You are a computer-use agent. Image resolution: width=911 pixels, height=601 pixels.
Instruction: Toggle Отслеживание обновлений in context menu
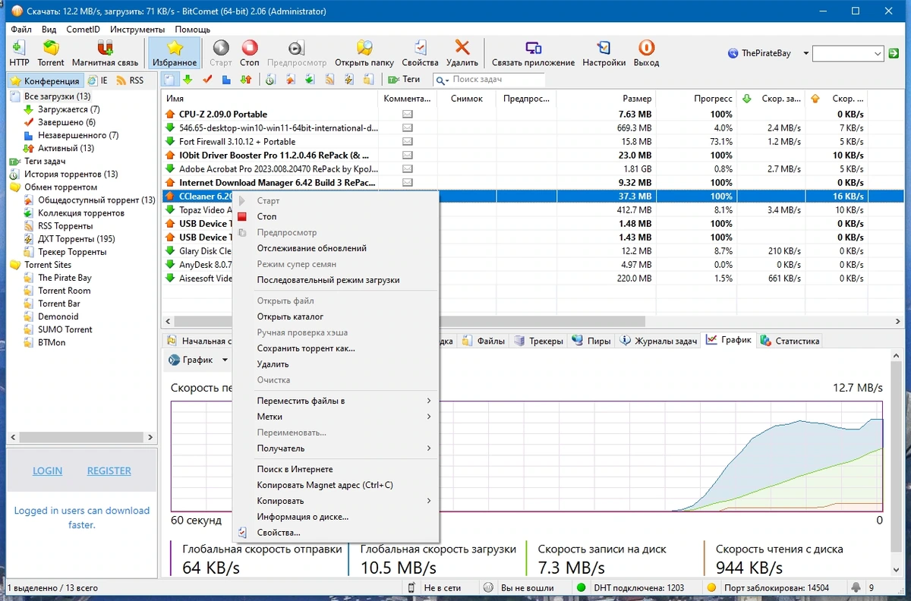click(311, 248)
